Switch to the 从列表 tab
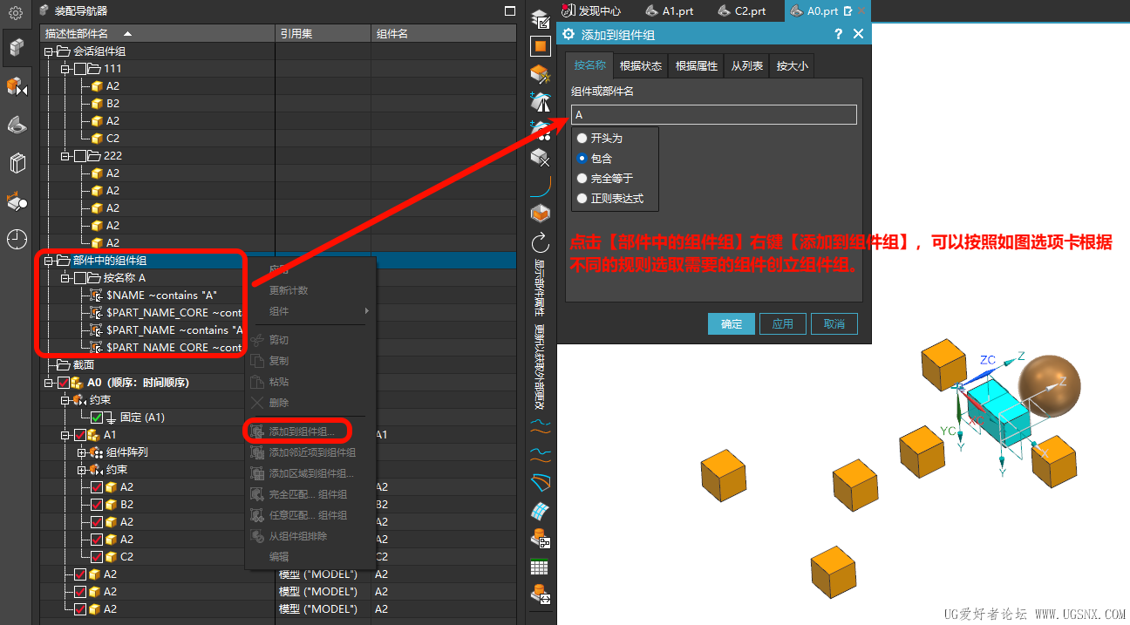 tap(746, 65)
